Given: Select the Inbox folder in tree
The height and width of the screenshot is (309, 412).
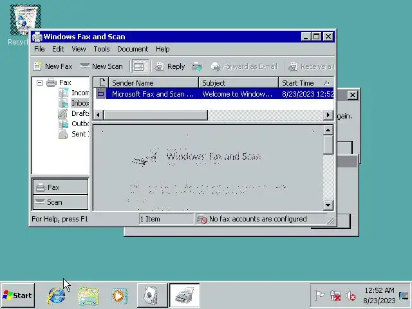Looking at the screenshot, I should point(80,103).
